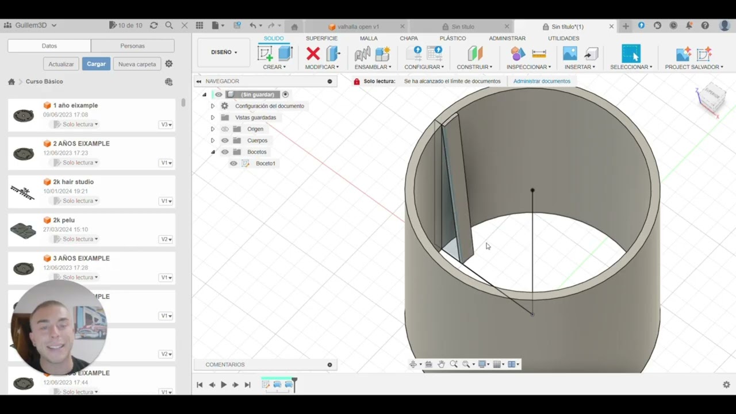Open timeline settings gear icon

pos(726,385)
